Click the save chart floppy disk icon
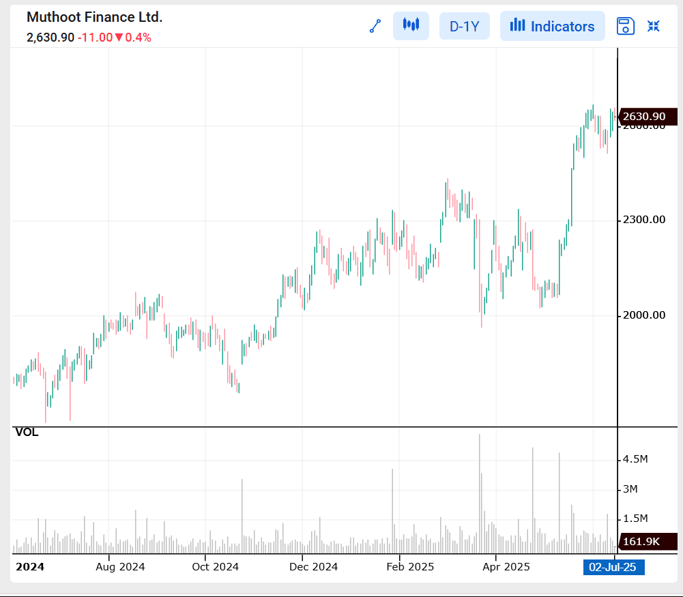 pyautogui.click(x=625, y=26)
